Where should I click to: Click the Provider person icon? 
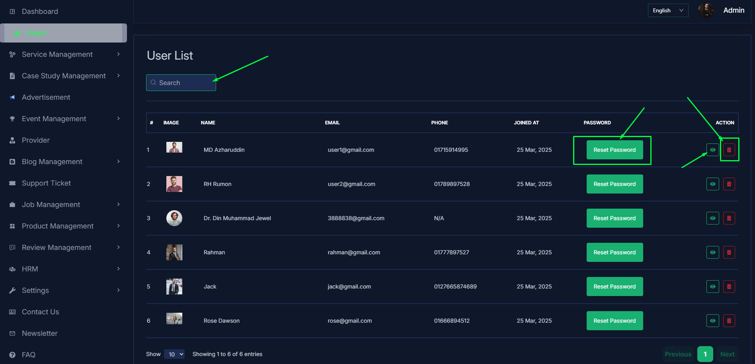pyautogui.click(x=12, y=140)
